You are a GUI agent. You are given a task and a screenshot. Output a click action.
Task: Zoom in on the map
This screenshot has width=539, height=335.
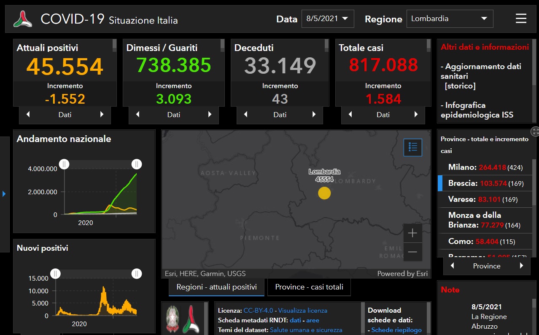[x=412, y=233]
